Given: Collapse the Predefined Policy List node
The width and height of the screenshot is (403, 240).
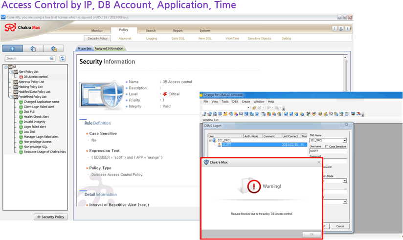Looking at the screenshot, I should [11, 97].
